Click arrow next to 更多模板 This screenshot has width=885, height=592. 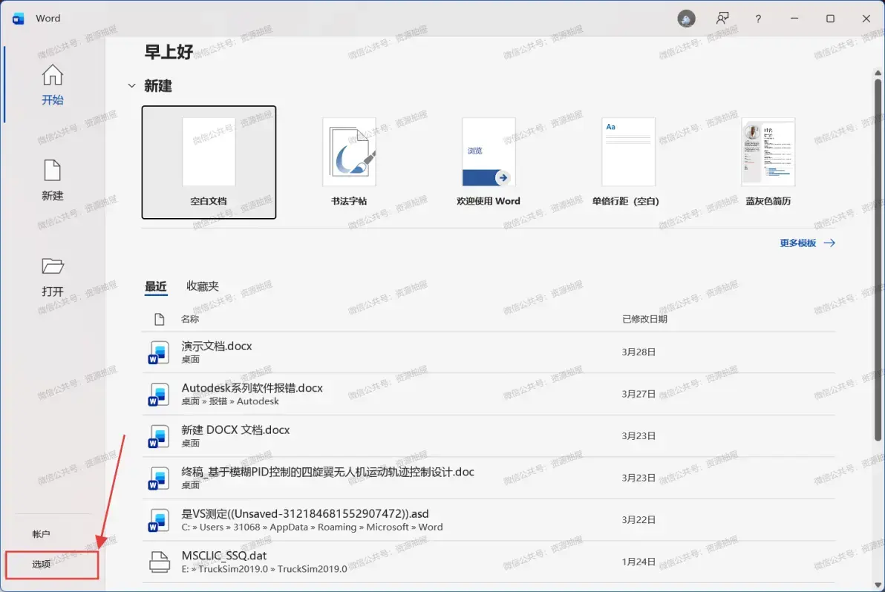pyautogui.click(x=829, y=243)
